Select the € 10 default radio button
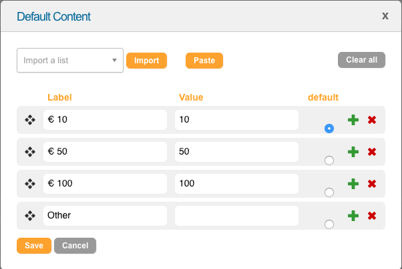Image resolution: width=402 pixels, height=269 pixels. tap(329, 129)
